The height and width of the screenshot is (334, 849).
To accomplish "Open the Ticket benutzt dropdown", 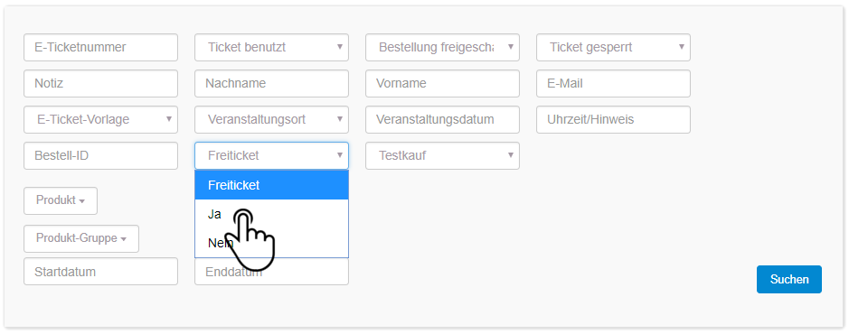I will pos(271,48).
